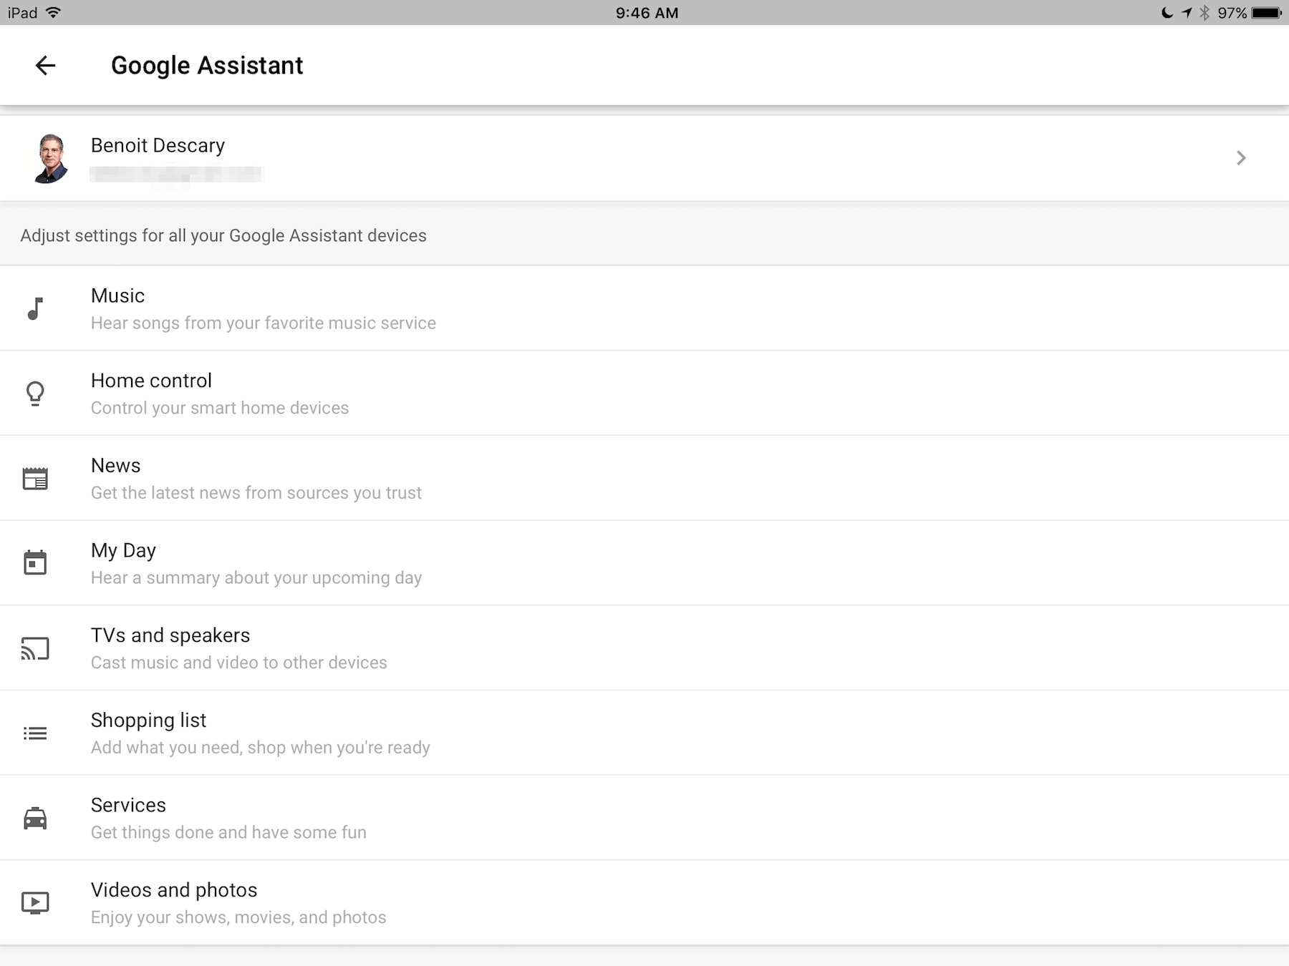Tap the Benoit Descary account name
1289x966 pixels.
158,145
